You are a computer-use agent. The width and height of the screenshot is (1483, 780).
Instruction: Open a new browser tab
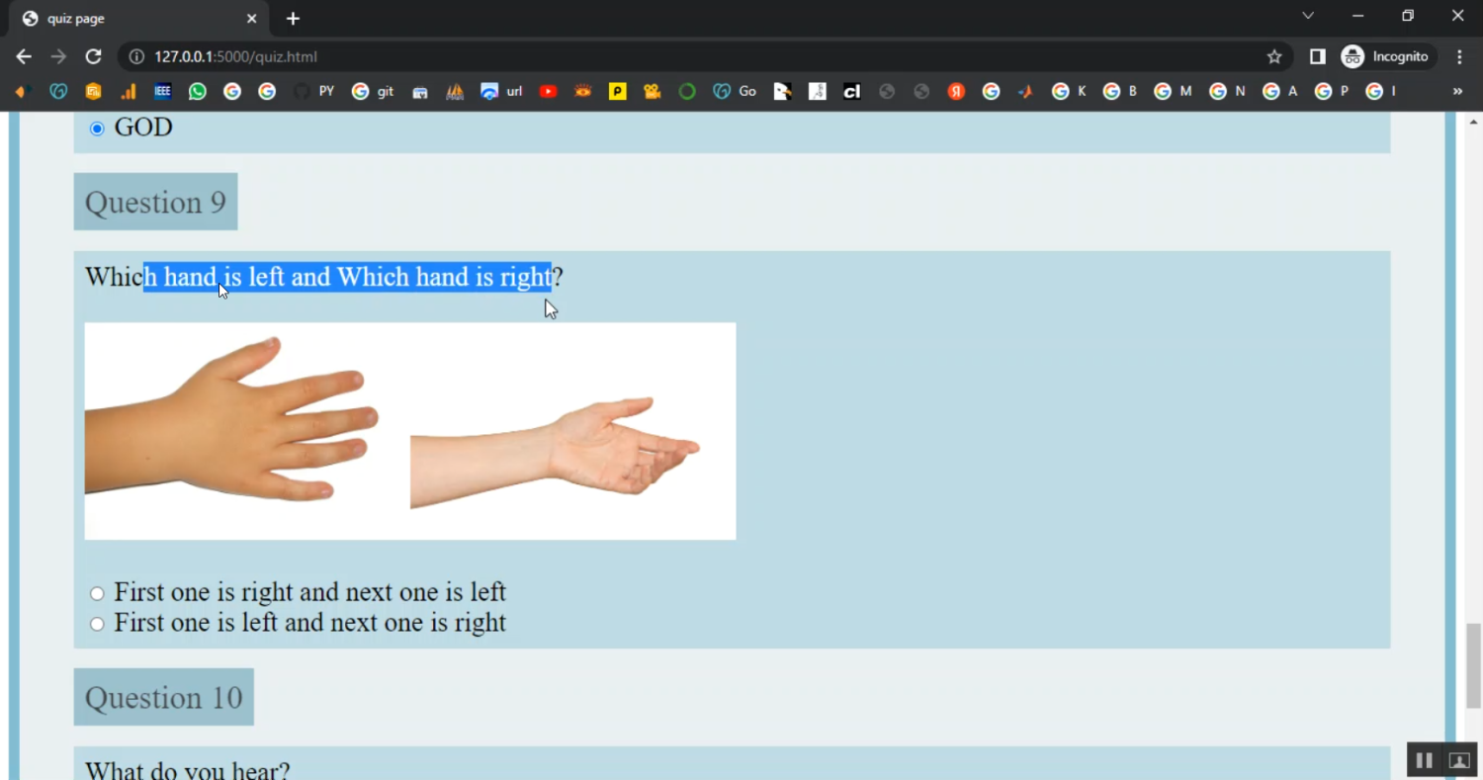[293, 19]
